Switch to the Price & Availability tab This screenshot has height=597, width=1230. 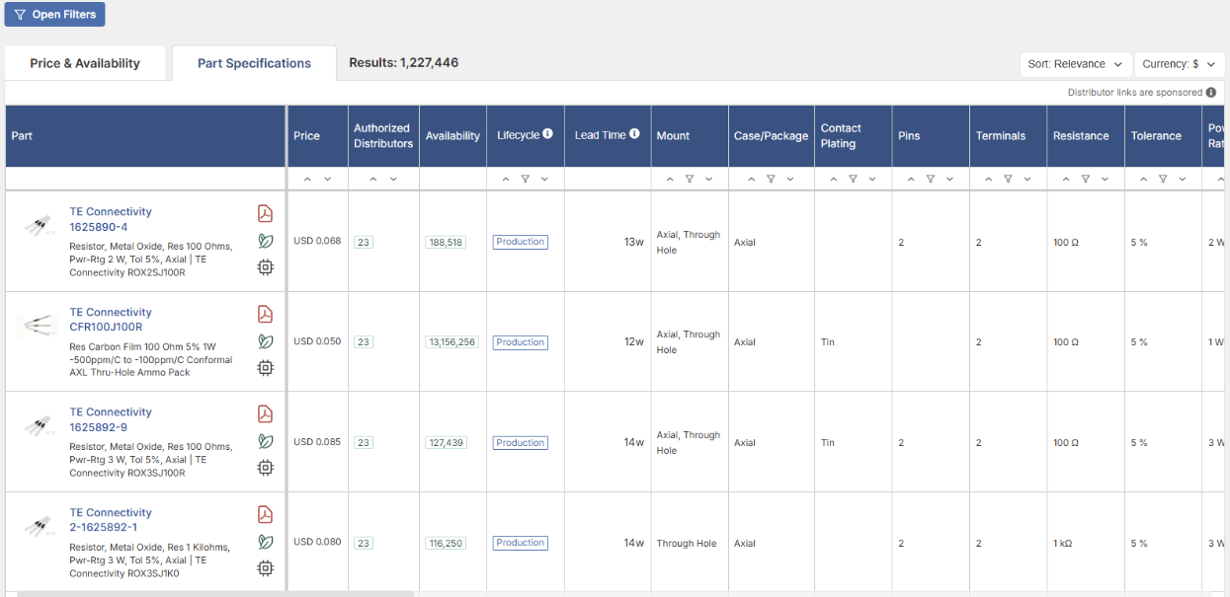[85, 62]
